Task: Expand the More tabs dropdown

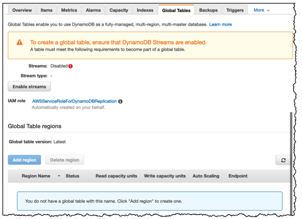Action: [x=262, y=10]
